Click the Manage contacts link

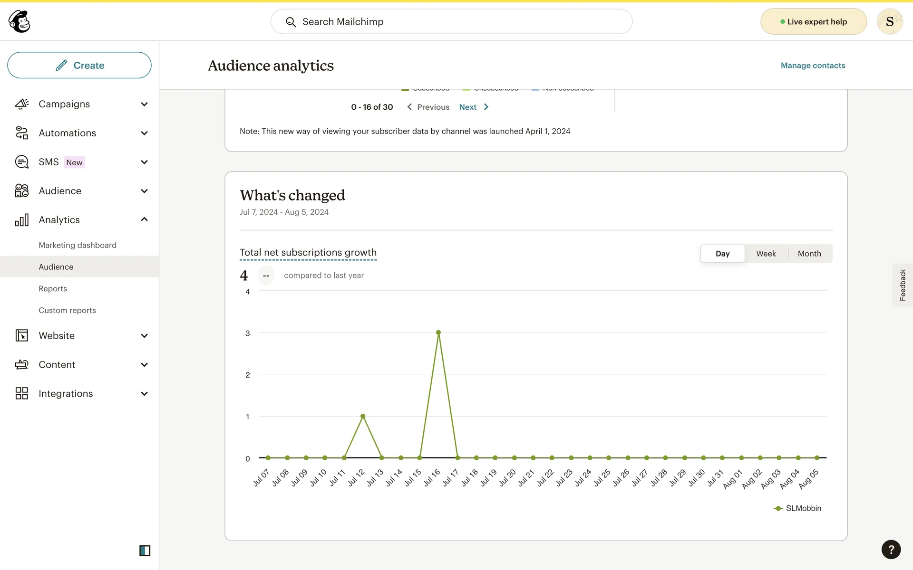click(812, 66)
